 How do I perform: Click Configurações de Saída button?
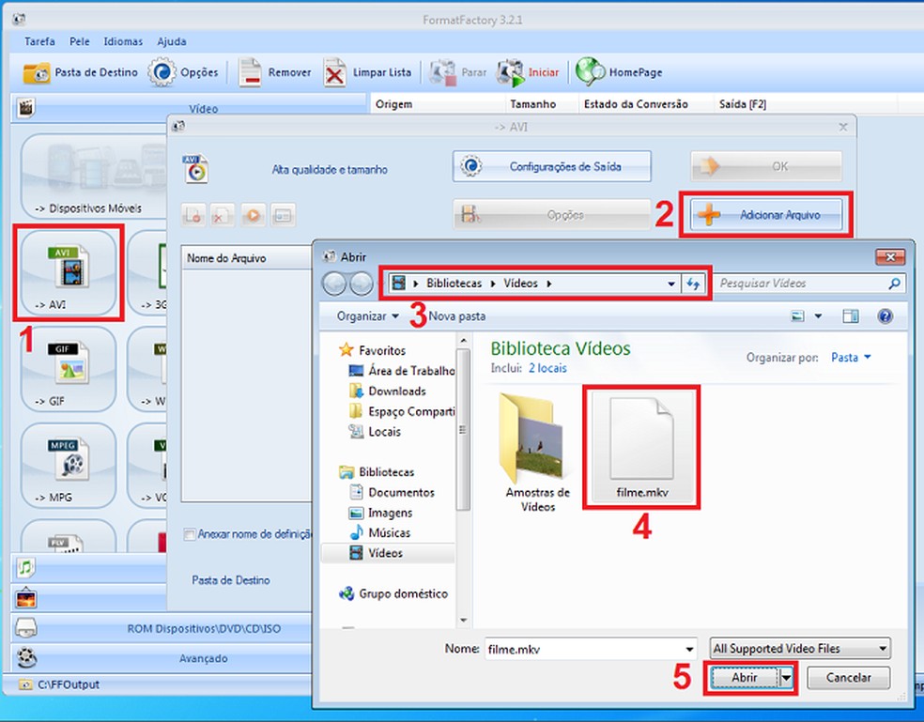[551, 166]
